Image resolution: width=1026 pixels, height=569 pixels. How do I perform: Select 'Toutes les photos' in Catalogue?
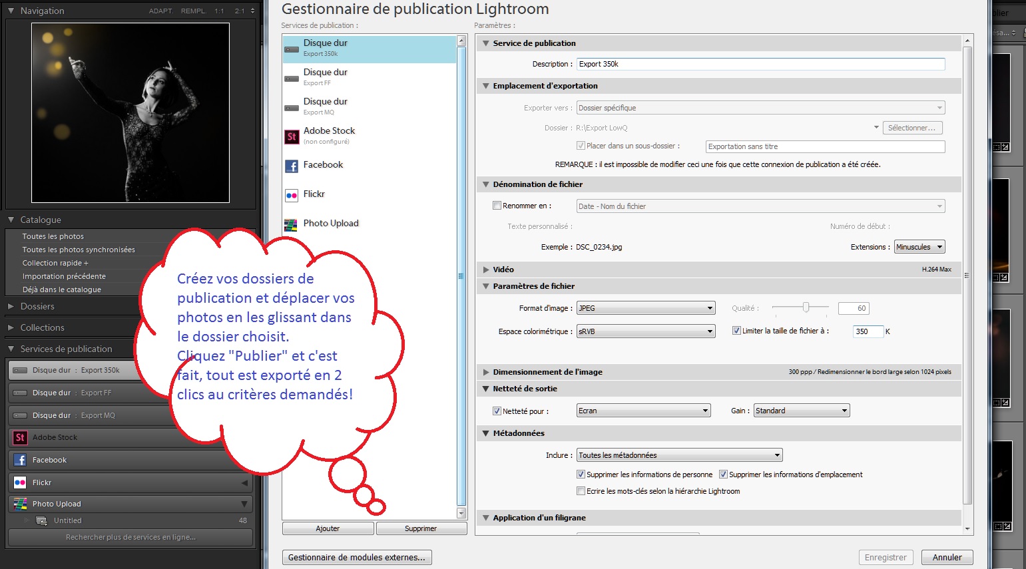(53, 236)
